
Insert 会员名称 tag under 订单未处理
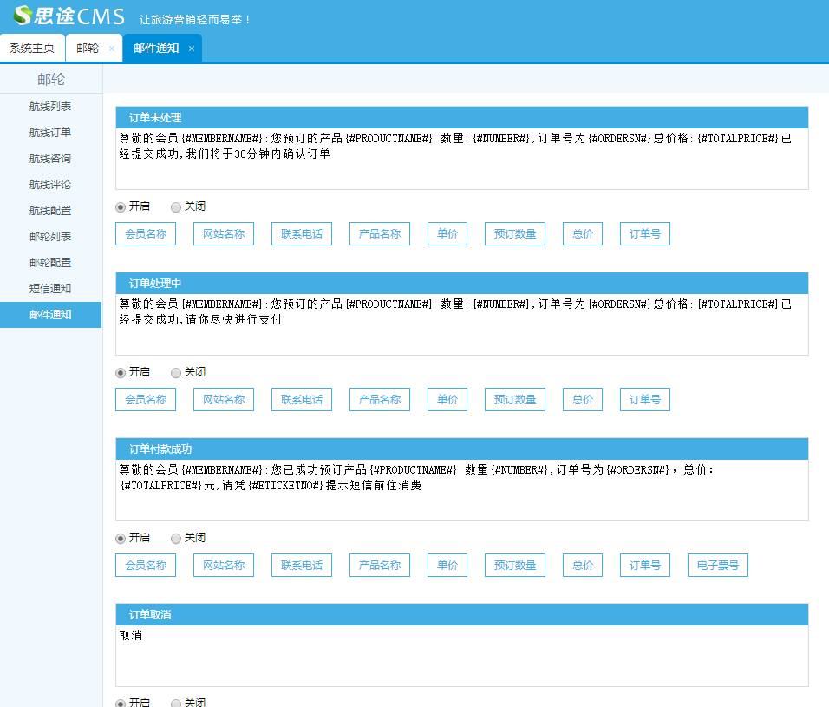[146, 234]
